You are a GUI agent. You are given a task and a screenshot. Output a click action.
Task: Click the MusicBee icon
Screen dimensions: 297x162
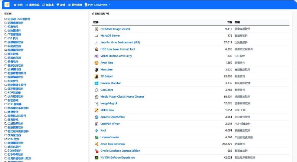pos(96,69)
